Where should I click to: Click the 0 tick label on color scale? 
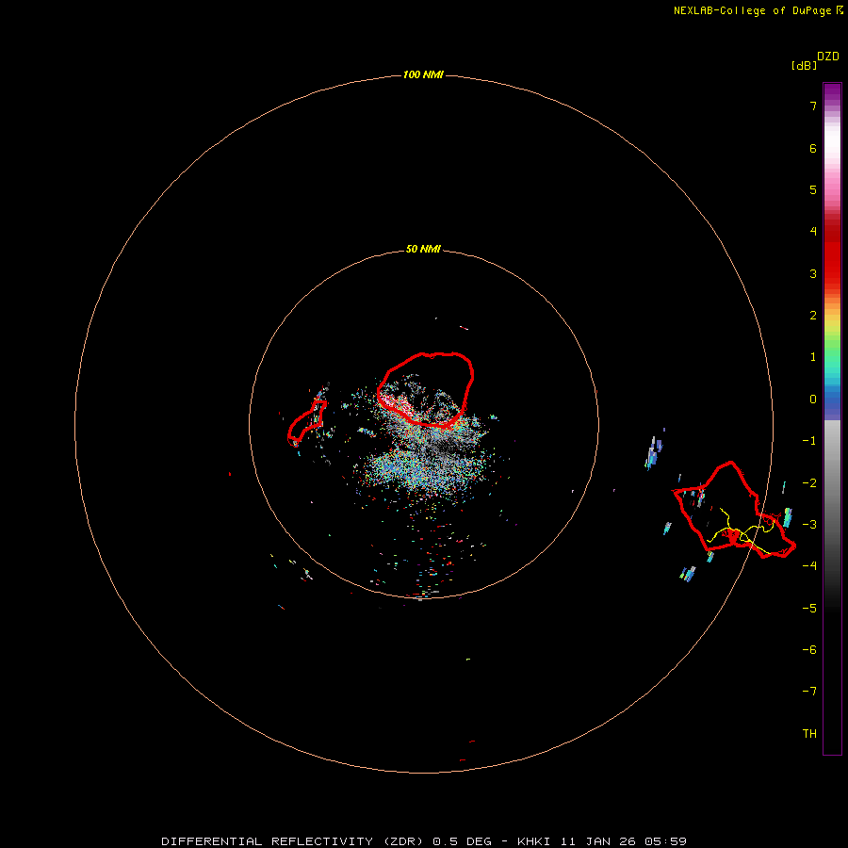[x=813, y=400]
